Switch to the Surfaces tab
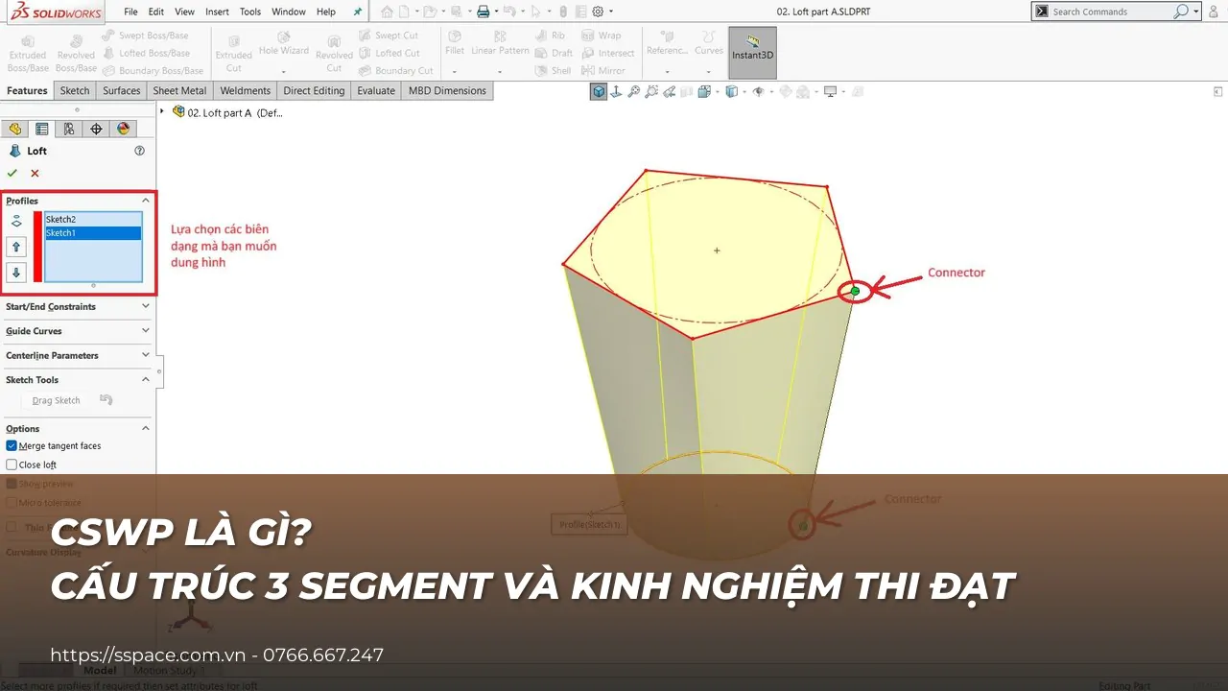This screenshot has width=1228, height=691. click(122, 90)
